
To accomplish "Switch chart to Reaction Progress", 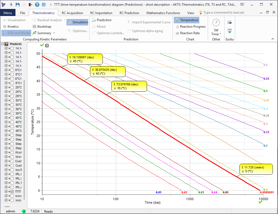I will [190, 27].
